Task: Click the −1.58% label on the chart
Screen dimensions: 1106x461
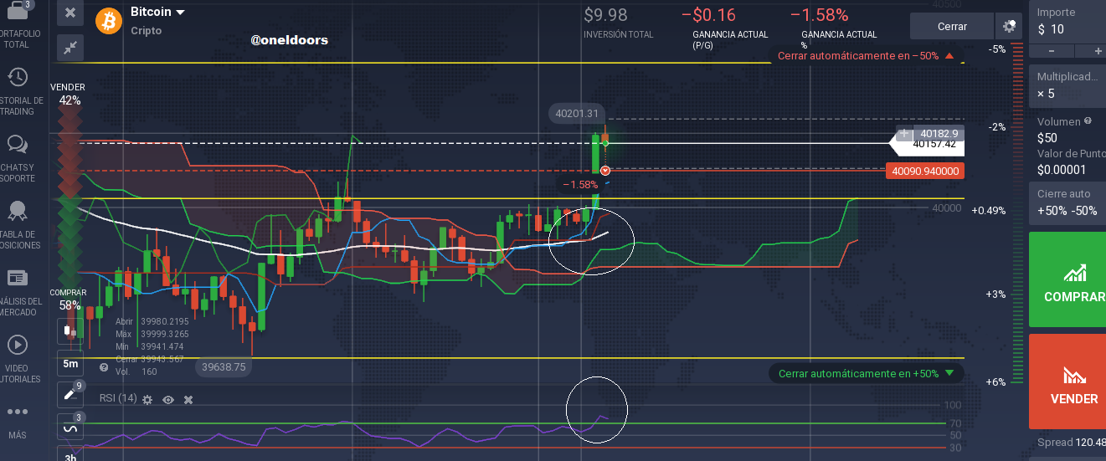Action: [x=579, y=184]
